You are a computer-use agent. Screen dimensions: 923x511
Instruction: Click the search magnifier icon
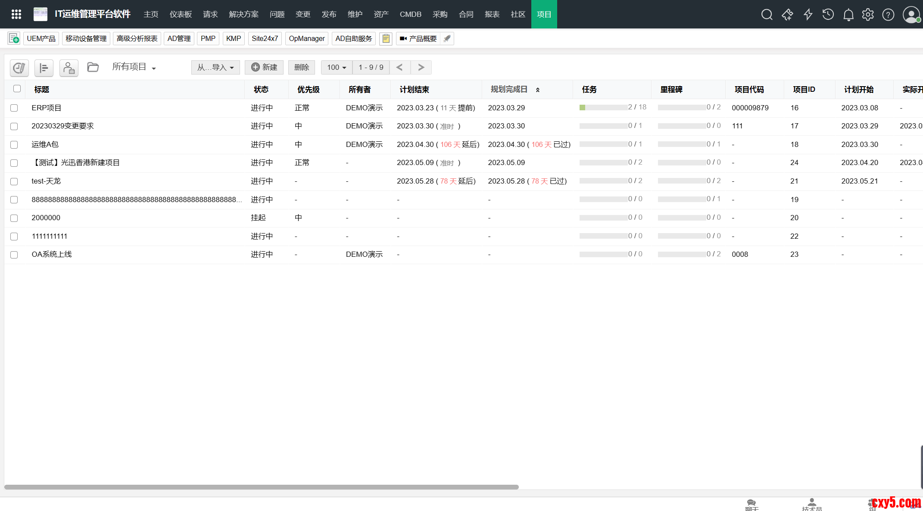[x=767, y=15]
